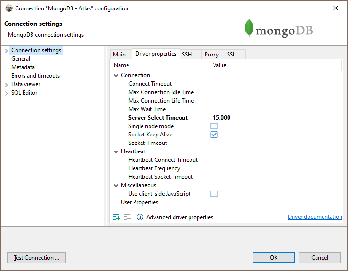Click the MongoDB logo image

[279, 29]
